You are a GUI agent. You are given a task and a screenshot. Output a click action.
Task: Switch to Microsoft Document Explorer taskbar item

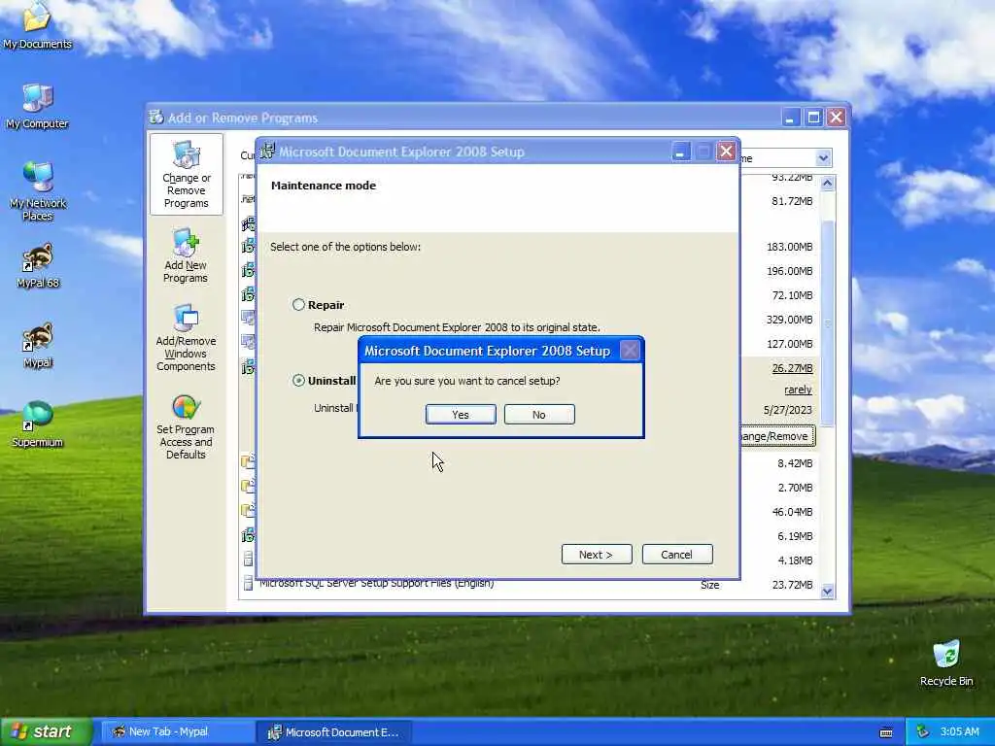334,732
